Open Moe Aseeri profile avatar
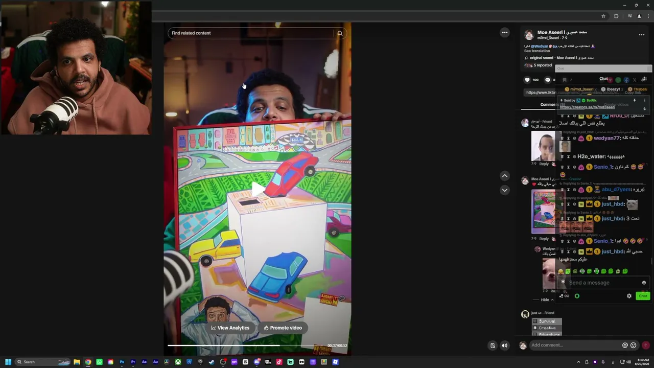Viewport: 654px width, 368px height. [x=529, y=35]
